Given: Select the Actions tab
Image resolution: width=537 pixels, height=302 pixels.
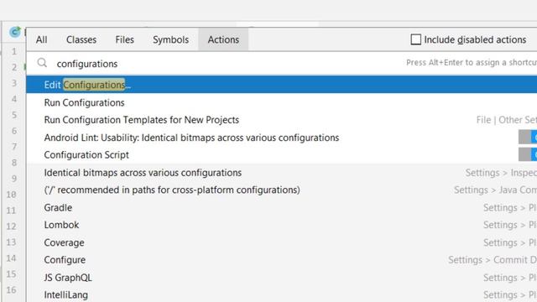Looking at the screenshot, I should (223, 39).
